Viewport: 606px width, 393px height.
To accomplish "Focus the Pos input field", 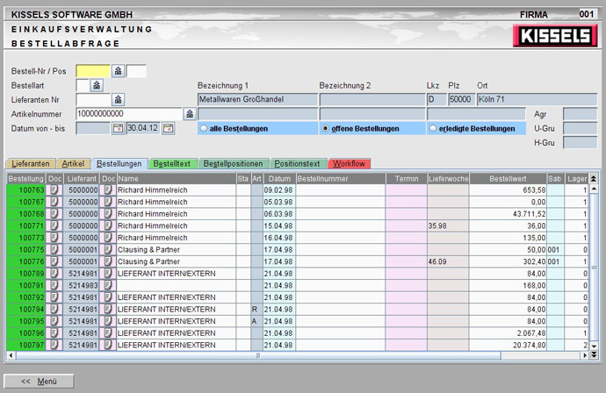I will coord(136,71).
